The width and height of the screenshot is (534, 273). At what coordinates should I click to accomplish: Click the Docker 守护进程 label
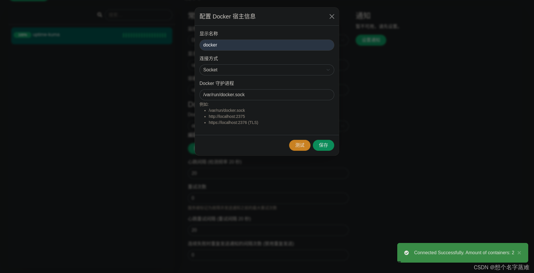pos(217,83)
